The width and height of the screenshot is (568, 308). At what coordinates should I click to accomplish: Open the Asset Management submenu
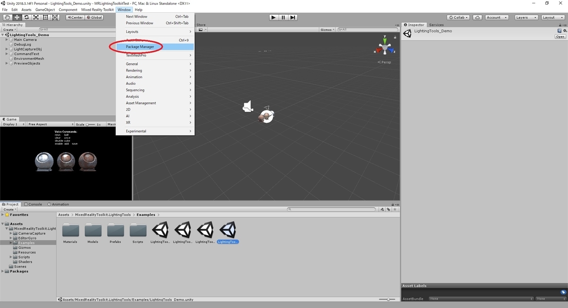click(x=155, y=103)
